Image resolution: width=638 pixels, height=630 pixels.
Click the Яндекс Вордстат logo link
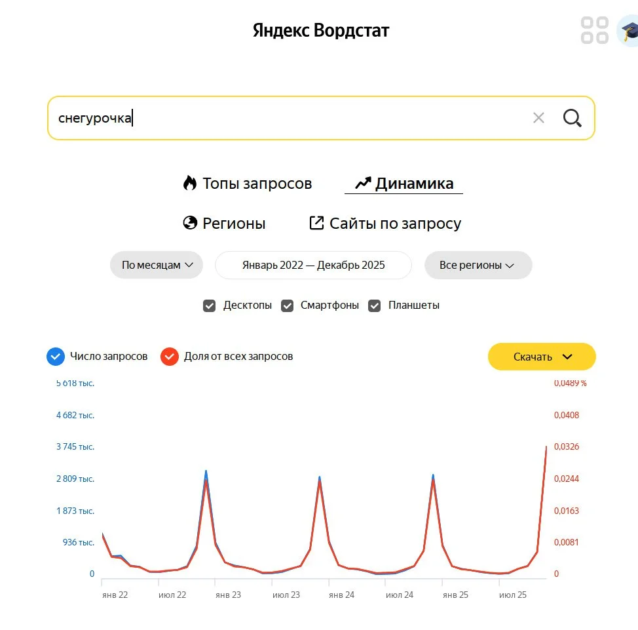(321, 30)
